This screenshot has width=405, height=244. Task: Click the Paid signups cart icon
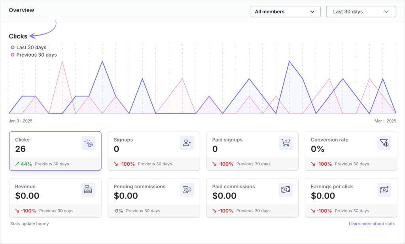[286, 143]
